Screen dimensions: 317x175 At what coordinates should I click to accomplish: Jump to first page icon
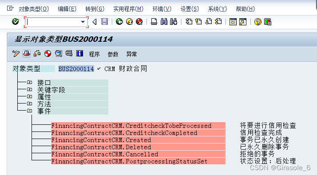(189, 21)
